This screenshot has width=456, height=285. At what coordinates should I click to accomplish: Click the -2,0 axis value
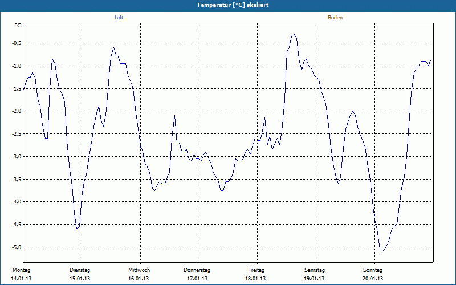(17, 111)
